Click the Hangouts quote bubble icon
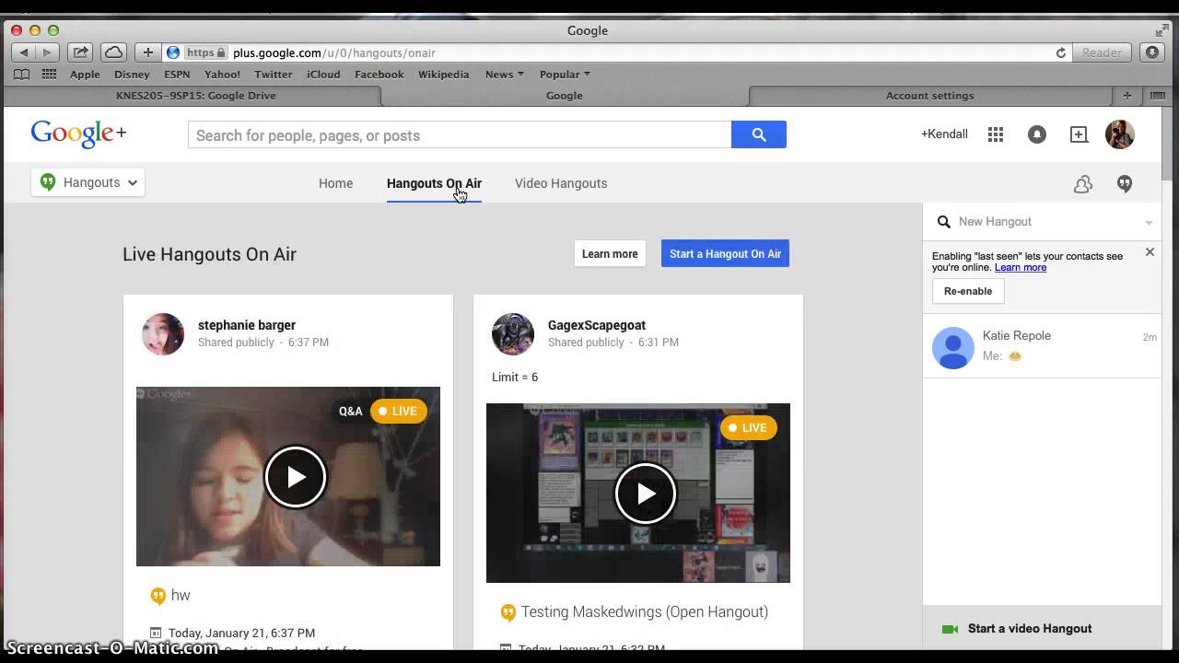The height and width of the screenshot is (663, 1179). tap(1125, 184)
